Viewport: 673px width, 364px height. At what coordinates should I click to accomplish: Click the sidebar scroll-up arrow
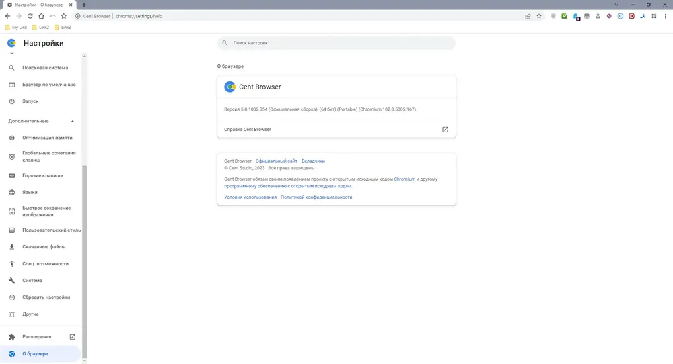(85, 56)
